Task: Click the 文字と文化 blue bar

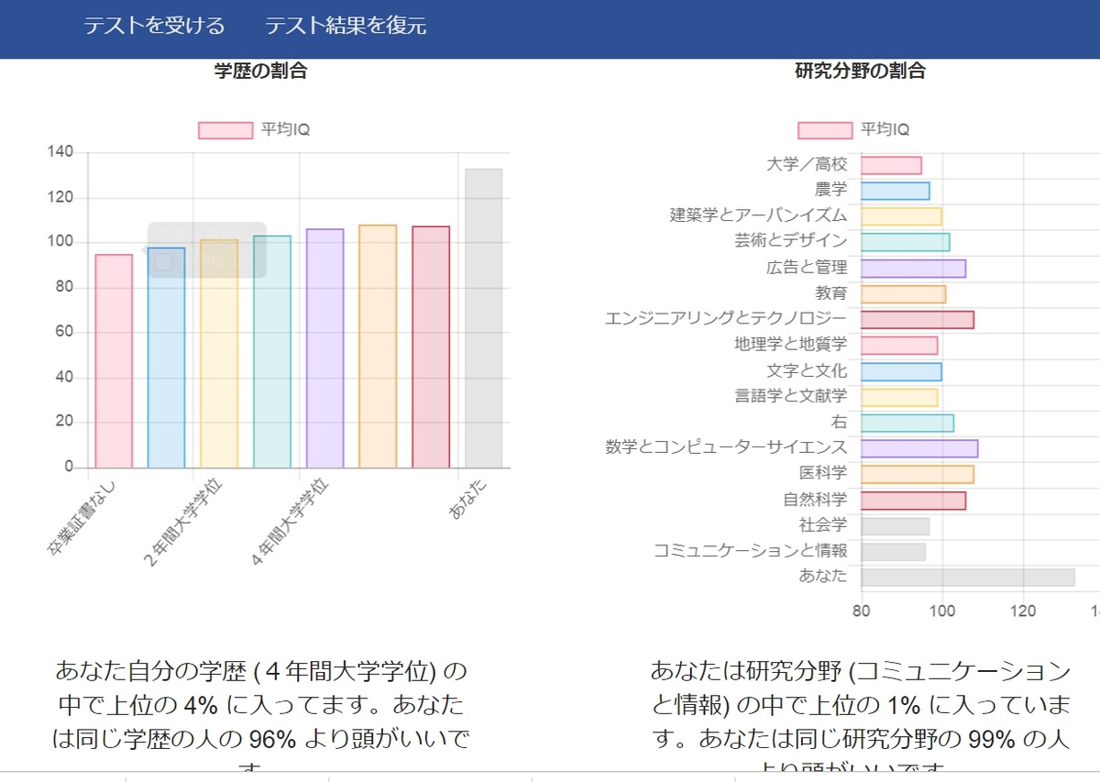Action: coord(902,371)
